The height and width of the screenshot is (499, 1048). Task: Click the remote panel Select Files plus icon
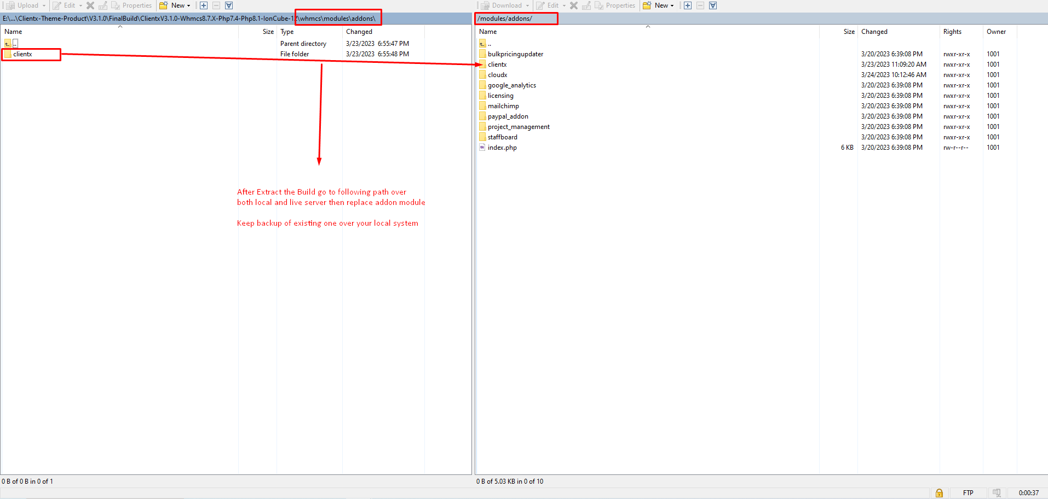[x=688, y=5]
